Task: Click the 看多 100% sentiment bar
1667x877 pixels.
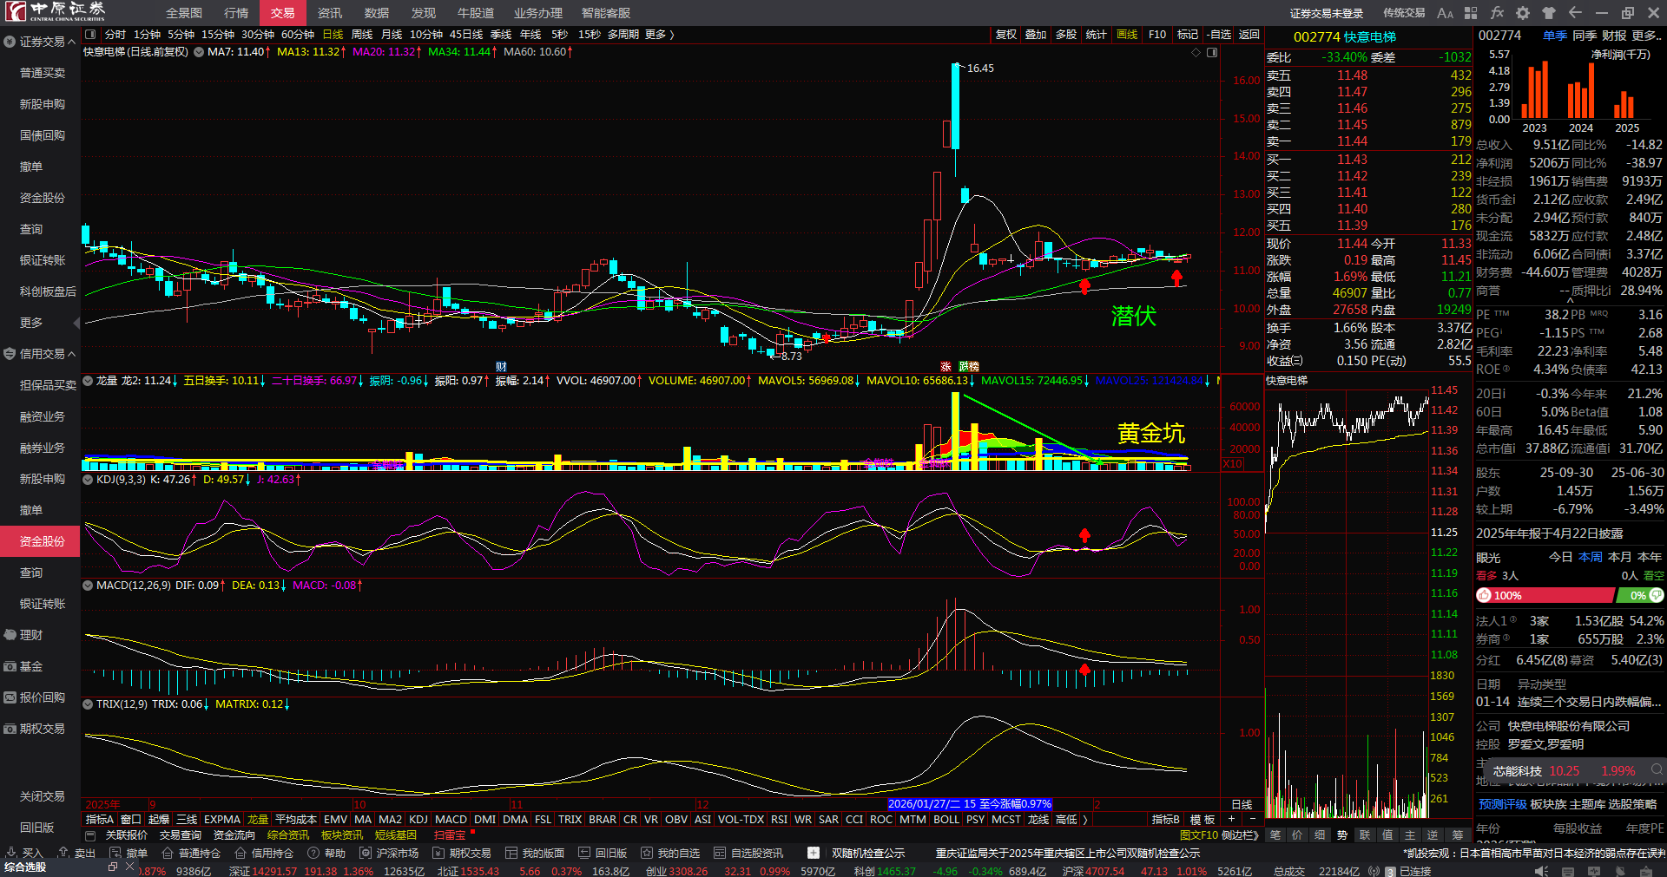Action: pos(1545,596)
